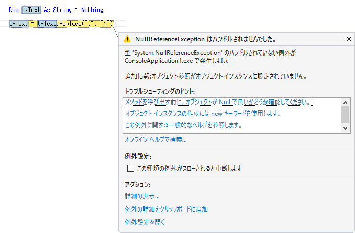Open hint about checking object for Null
The height and width of the screenshot is (233, 355).
218,102
